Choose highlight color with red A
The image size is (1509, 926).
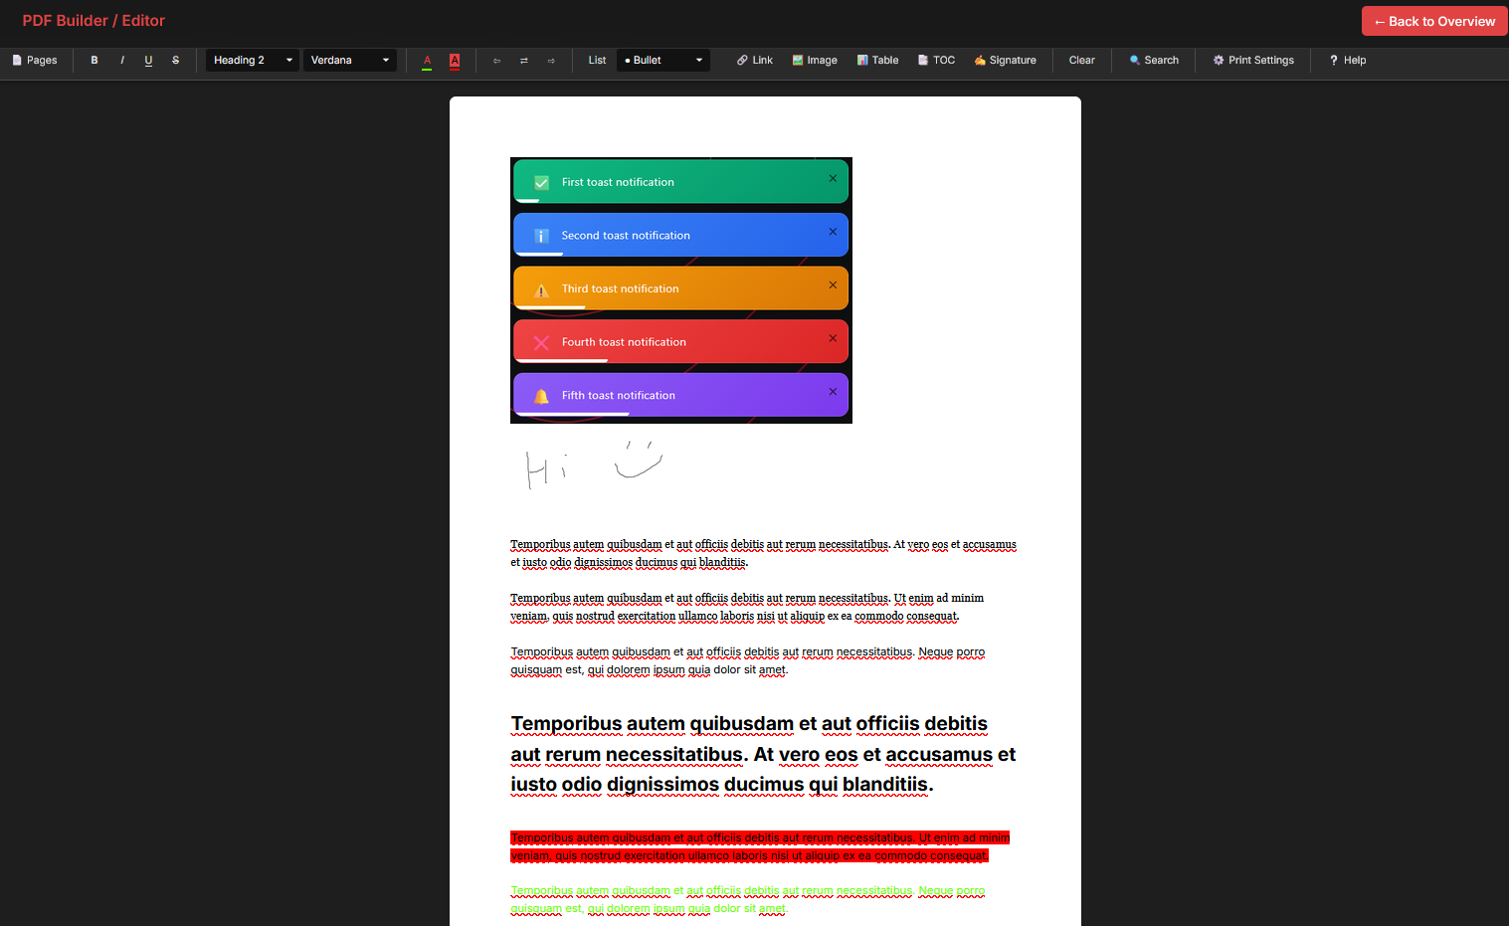455,61
